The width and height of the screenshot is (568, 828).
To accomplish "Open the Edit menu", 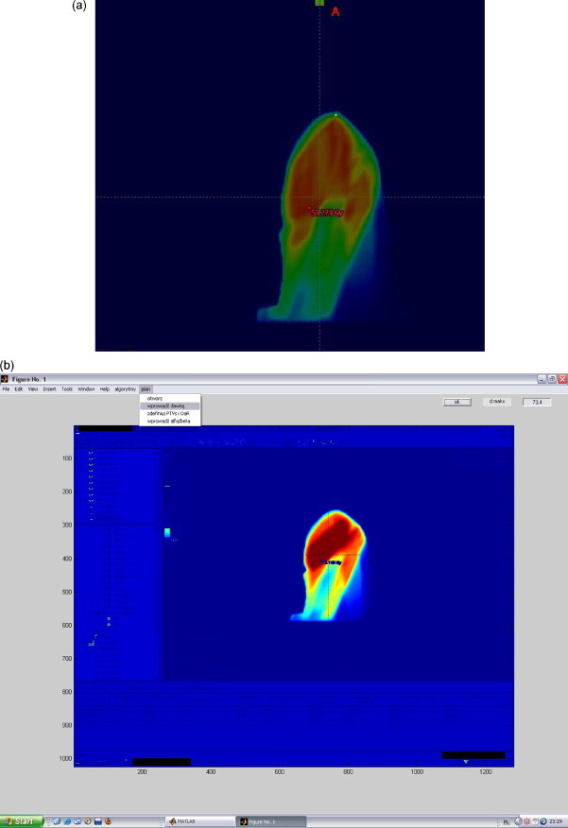I will [19, 389].
